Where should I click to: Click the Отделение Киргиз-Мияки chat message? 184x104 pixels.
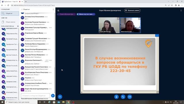pos(37,34)
